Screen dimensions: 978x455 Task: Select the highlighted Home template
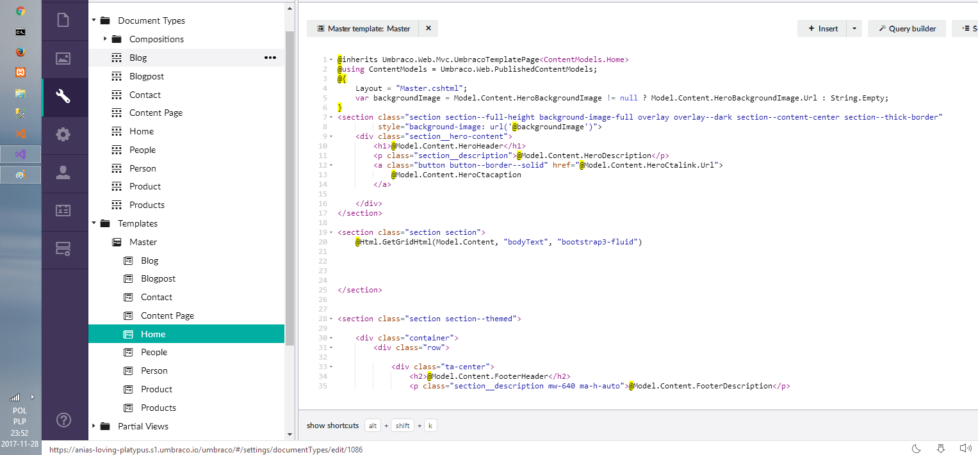[186, 334]
